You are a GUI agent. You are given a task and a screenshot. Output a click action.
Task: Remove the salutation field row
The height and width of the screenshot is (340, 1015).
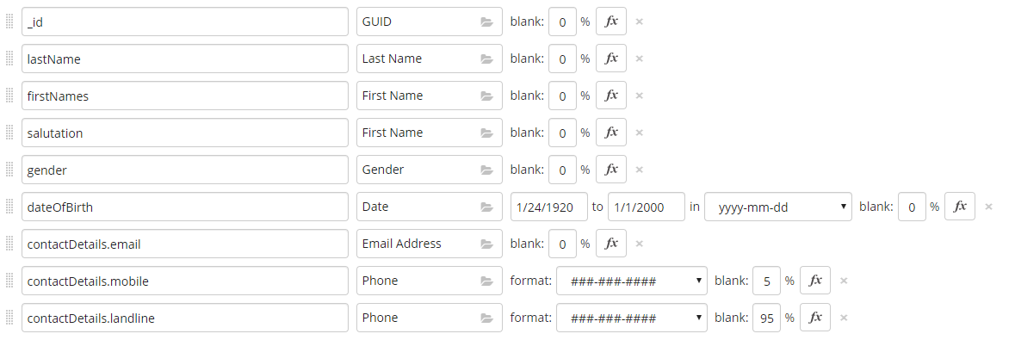639,133
